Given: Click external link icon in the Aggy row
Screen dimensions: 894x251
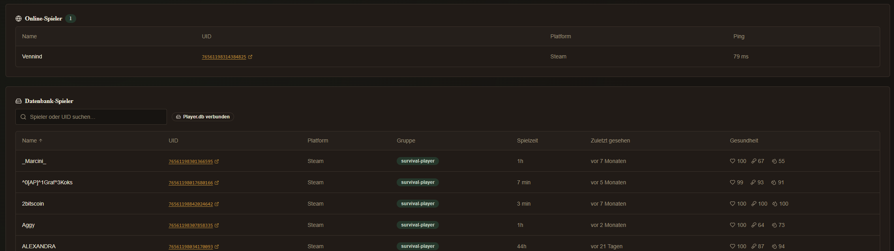Looking at the screenshot, I should (x=217, y=225).
